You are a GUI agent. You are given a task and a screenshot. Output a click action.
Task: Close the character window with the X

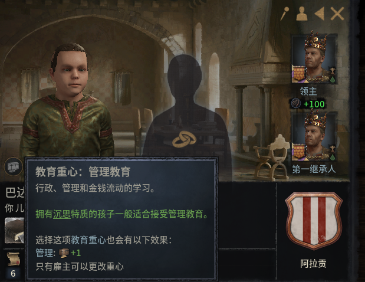(337, 14)
